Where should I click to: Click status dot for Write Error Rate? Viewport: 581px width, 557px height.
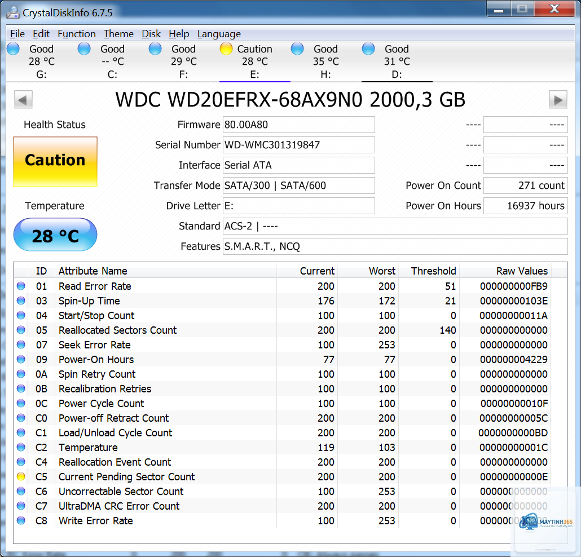(x=21, y=521)
